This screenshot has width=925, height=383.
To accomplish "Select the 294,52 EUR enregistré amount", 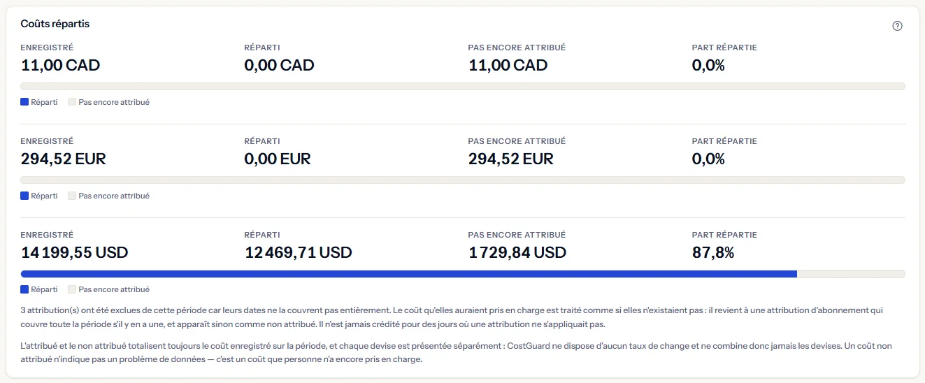I will [x=64, y=159].
